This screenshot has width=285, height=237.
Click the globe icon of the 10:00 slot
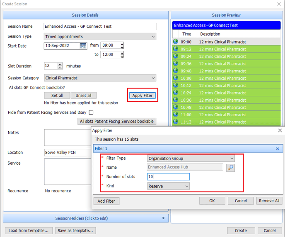point(176,78)
